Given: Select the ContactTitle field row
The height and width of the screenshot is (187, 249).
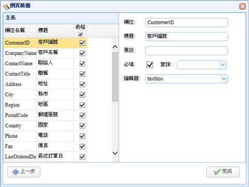Looking at the screenshot, I should [x=45, y=74].
